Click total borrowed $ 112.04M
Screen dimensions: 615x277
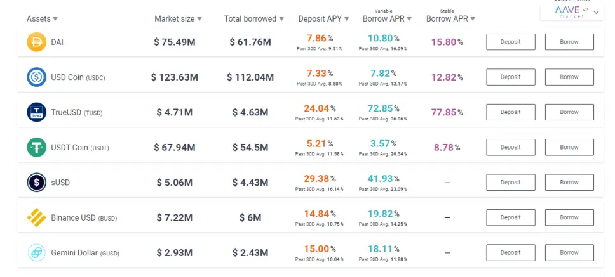[x=250, y=77]
